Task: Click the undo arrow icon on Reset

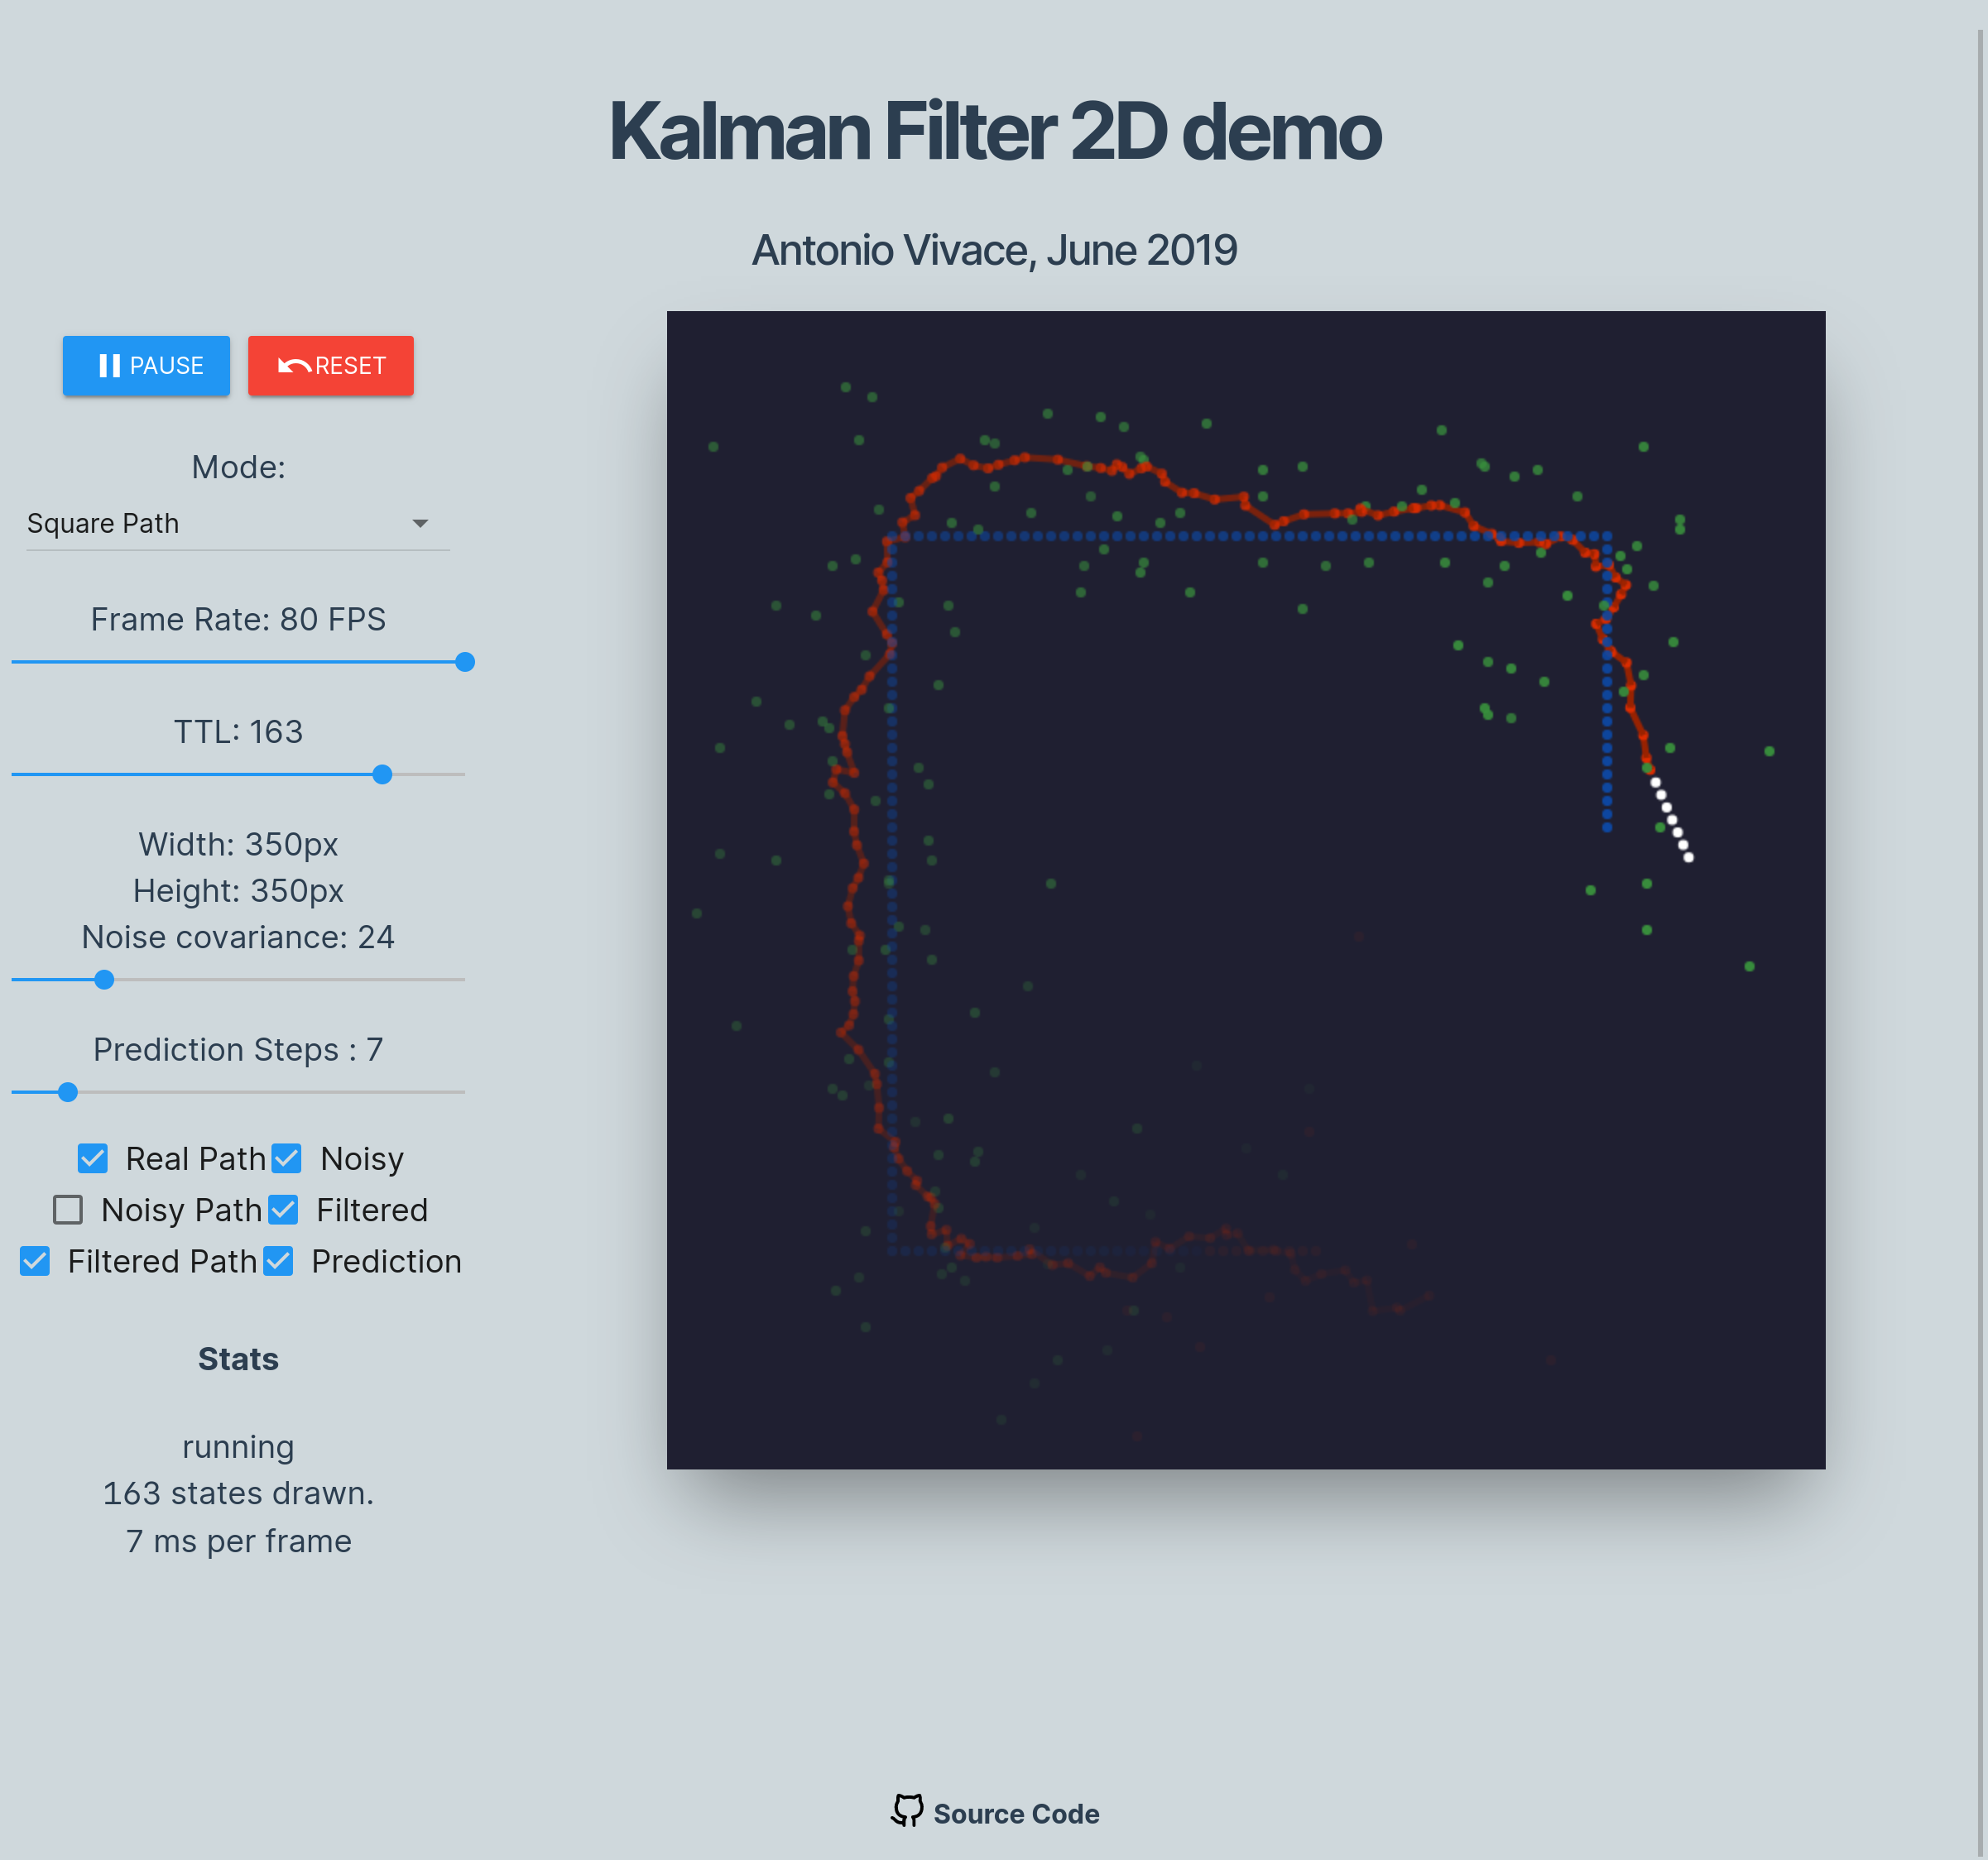Action: coord(294,366)
